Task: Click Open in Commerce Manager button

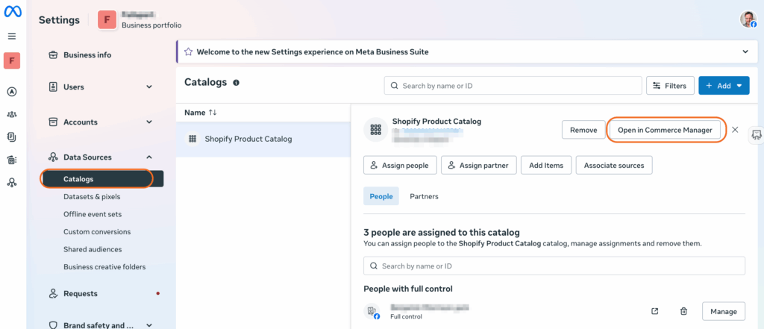Action: click(665, 130)
